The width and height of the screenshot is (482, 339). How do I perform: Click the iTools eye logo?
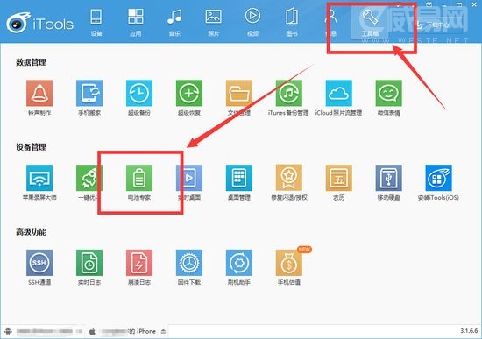[x=18, y=23]
